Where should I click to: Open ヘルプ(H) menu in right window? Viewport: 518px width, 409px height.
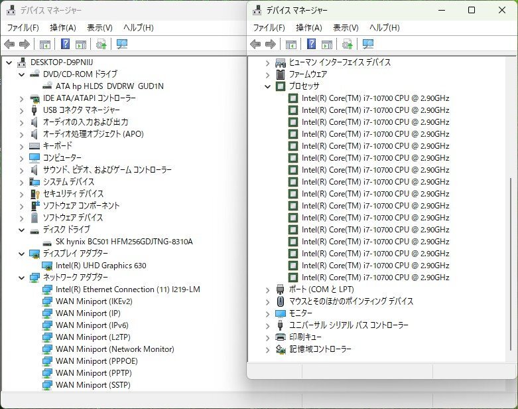click(x=385, y=27)
